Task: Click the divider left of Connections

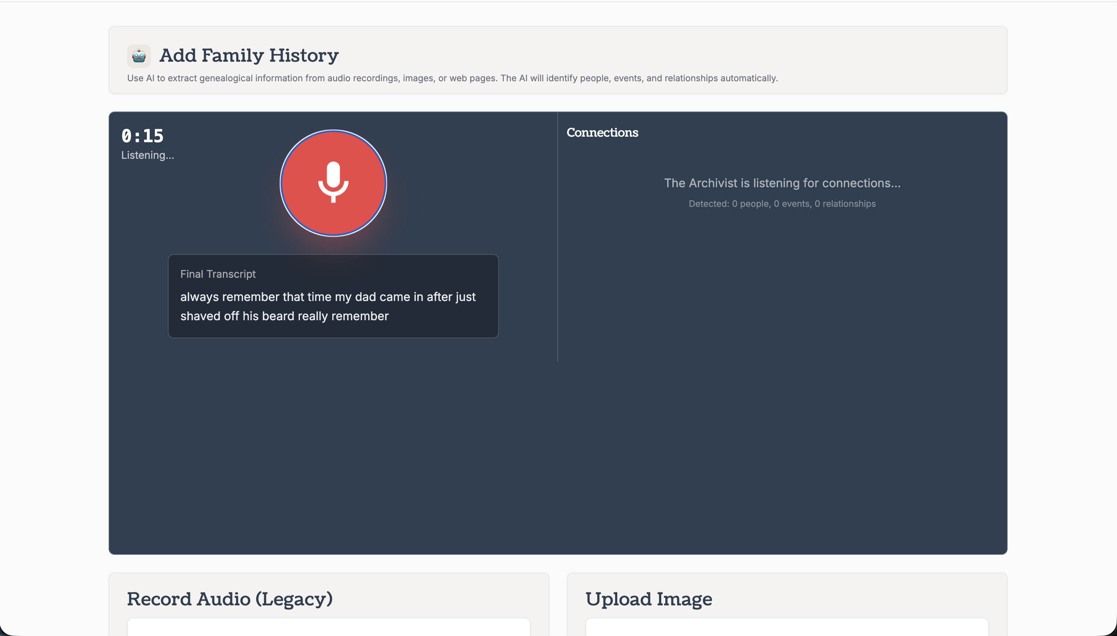Action: point(558,236)
